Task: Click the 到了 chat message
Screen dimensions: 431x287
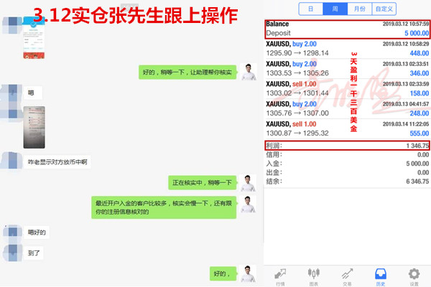Action: [x=34, y=253]
